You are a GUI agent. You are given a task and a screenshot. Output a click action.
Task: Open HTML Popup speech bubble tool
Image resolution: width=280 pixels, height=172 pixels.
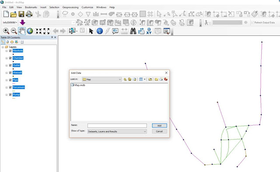(x=115, y=31)
